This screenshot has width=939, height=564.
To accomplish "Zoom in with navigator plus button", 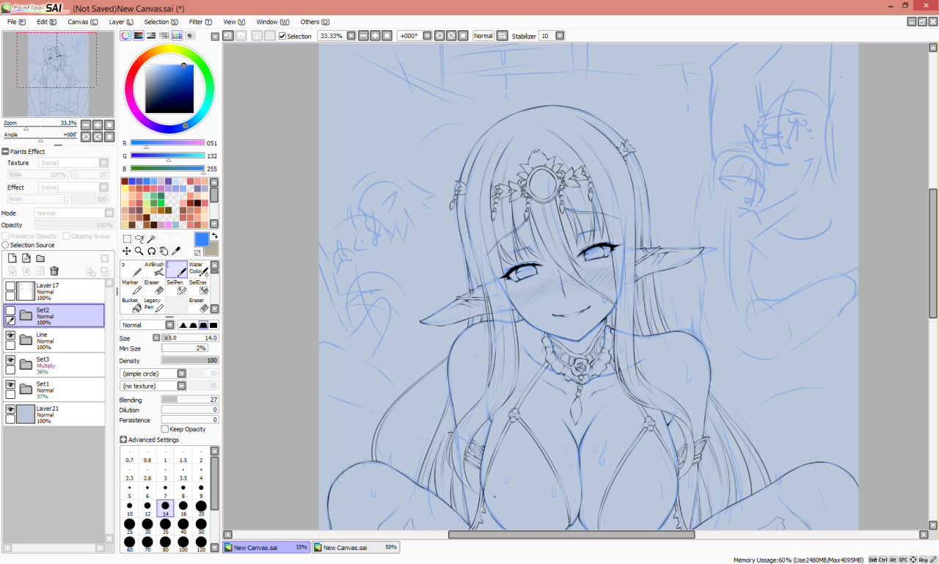I will click(97, 125).
